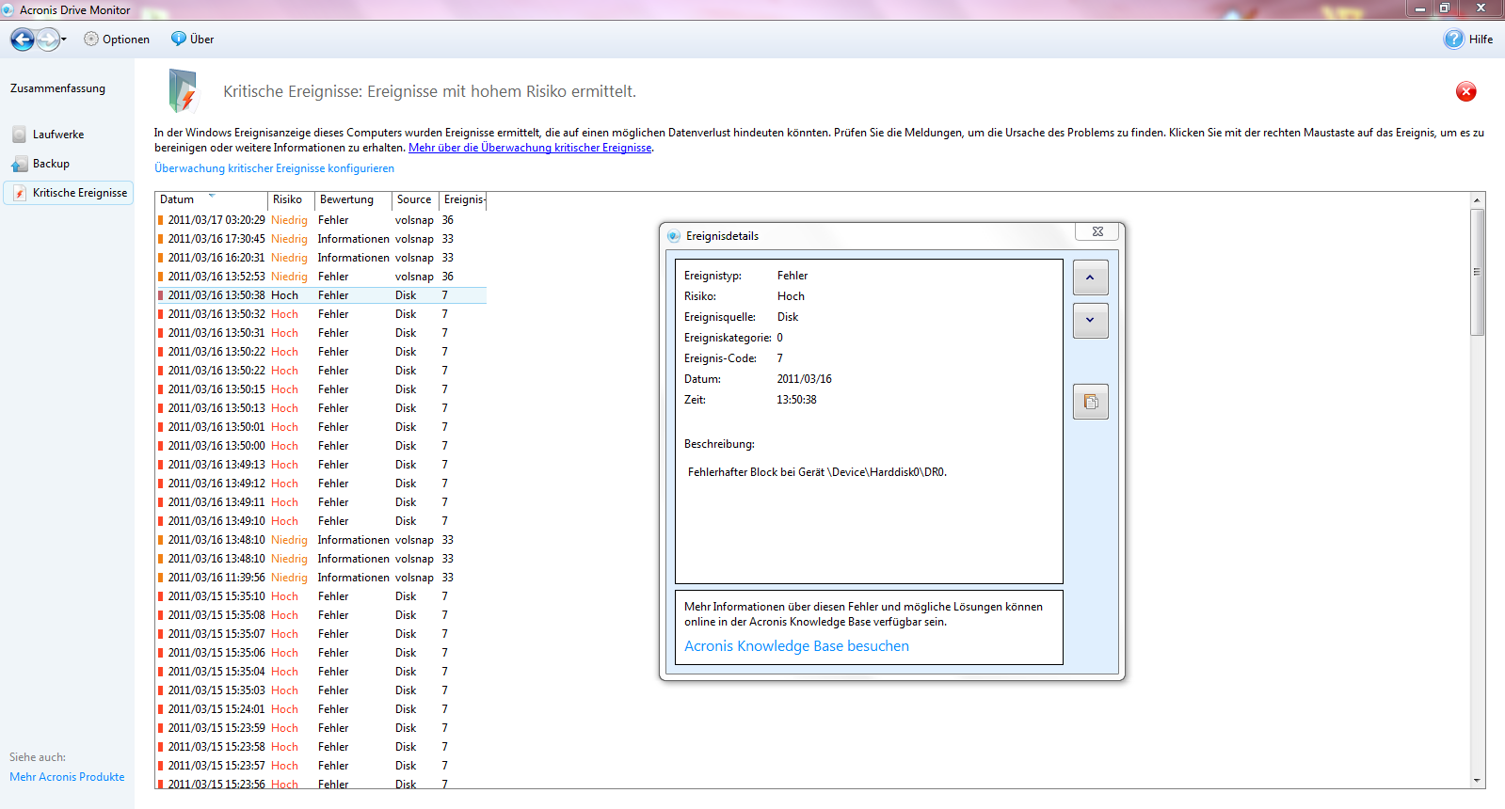Open Backup section
Screen dimensions: 1505x809
coord(51,164)
